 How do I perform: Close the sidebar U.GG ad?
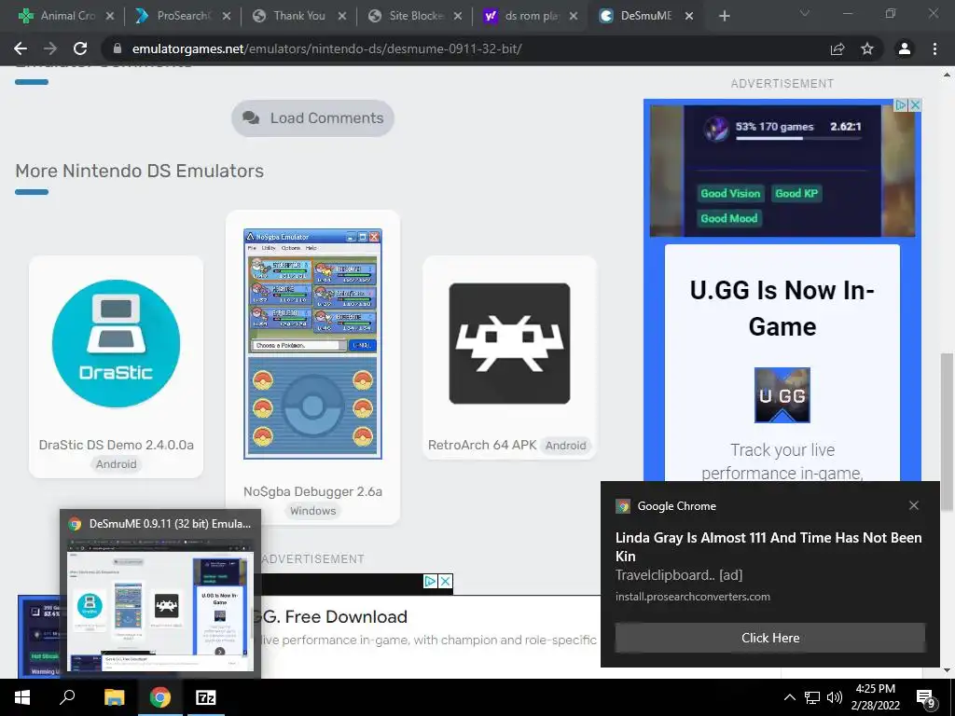click(915, 104)
